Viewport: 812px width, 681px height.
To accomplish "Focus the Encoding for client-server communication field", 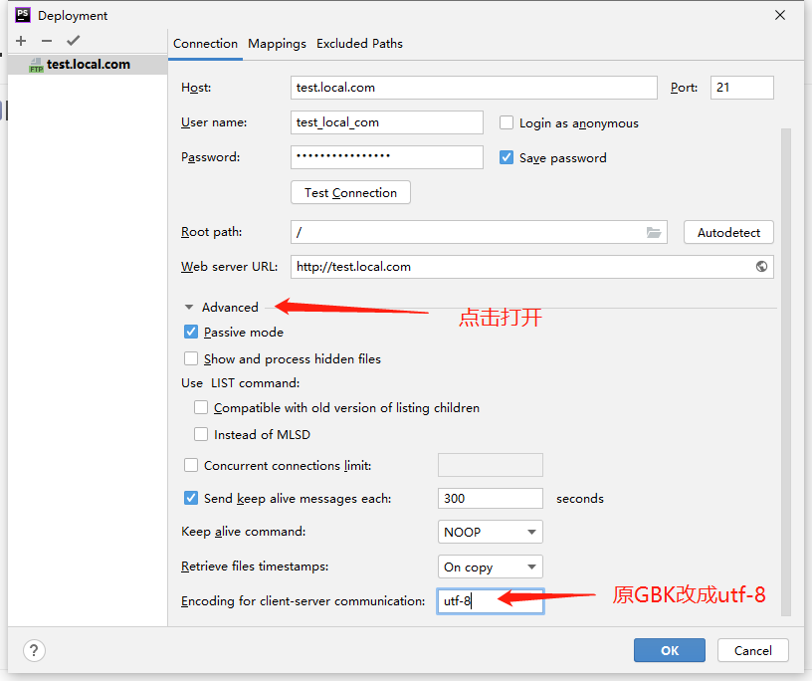I will tap(490, 601).
